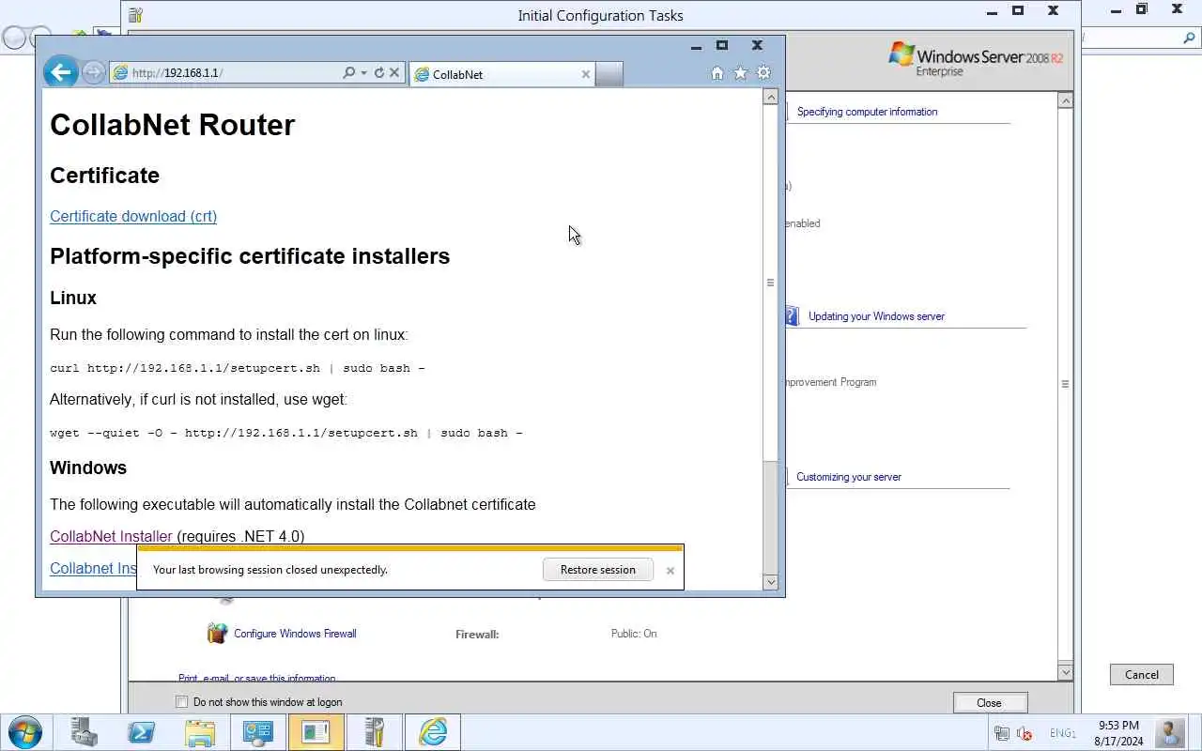Open the ENG input language indicator

click(1062, 733)
